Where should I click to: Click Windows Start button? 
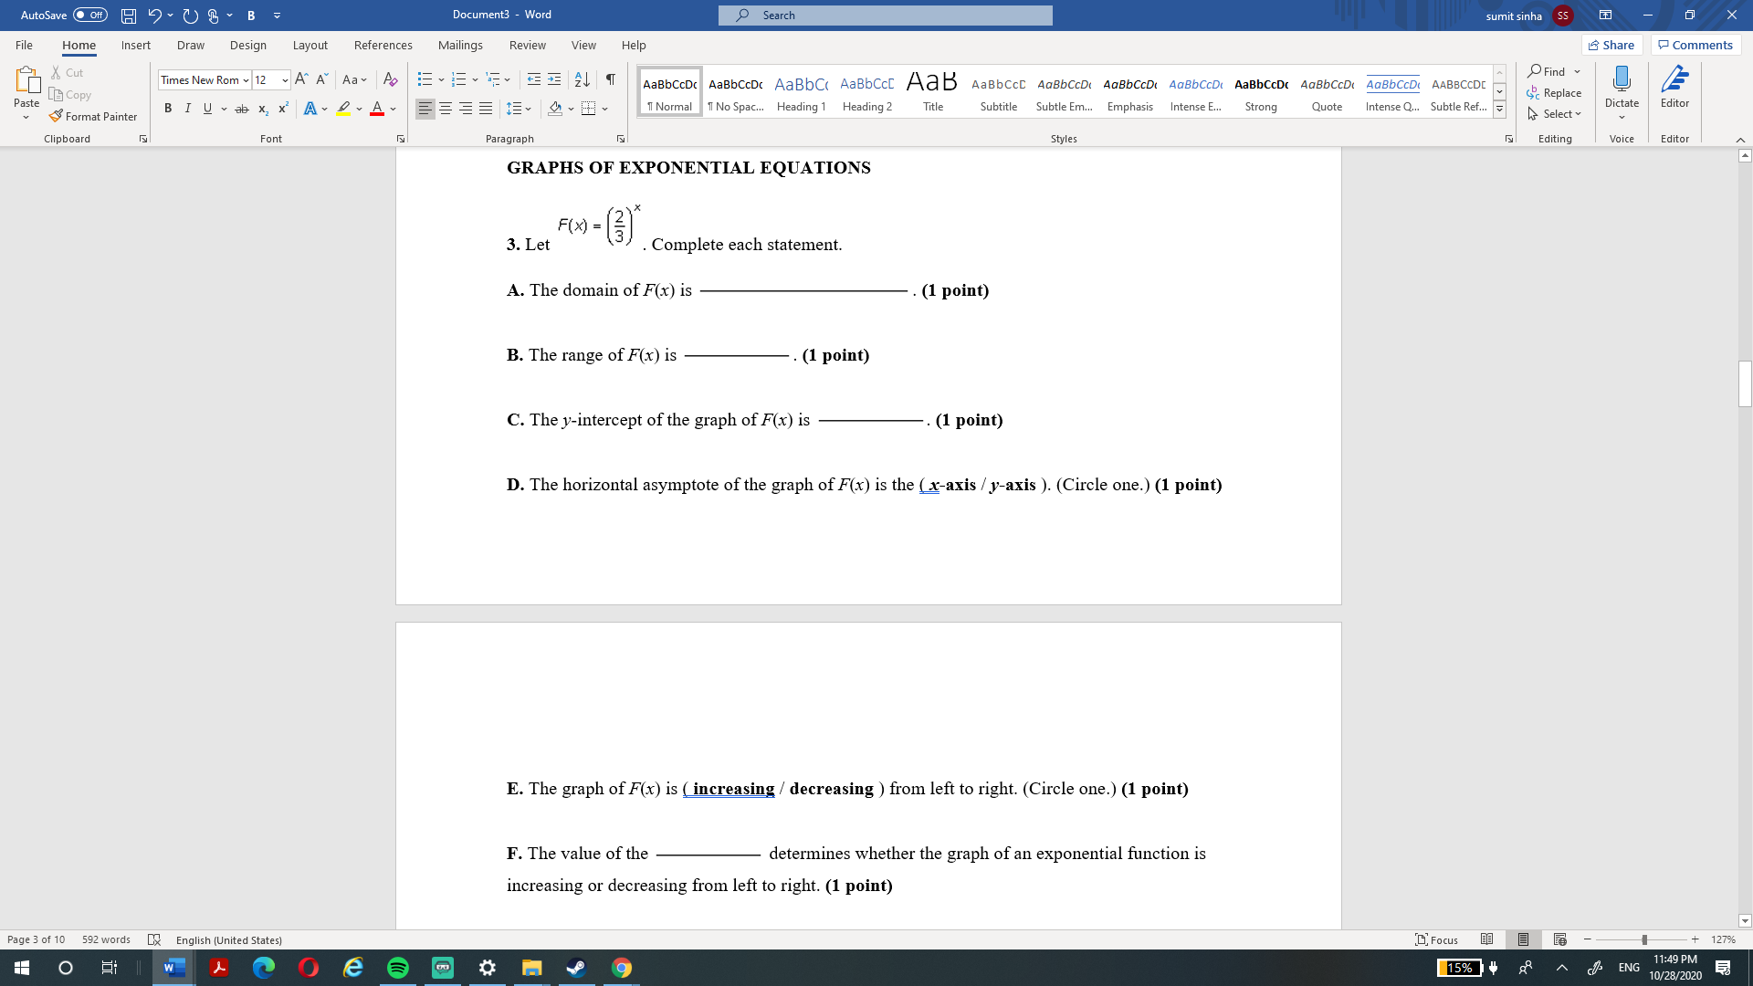[22, 968]
